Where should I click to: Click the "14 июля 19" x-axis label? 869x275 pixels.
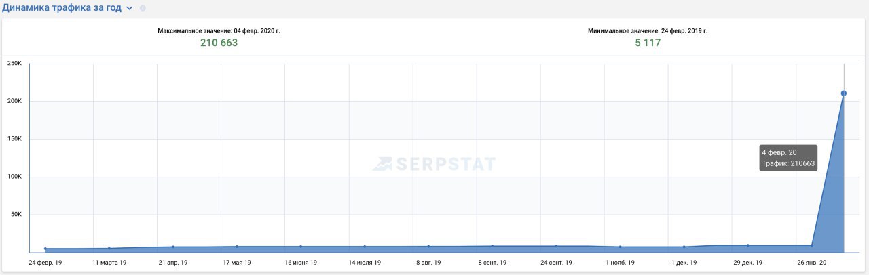click(365, 262)
